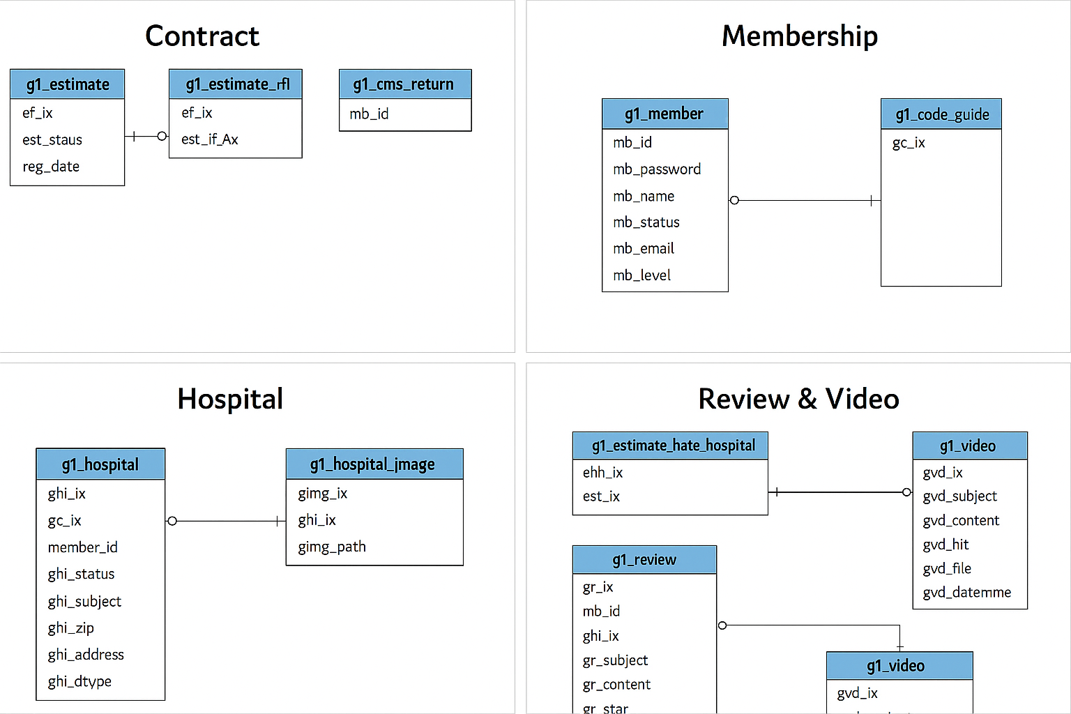The width and height of the screenshot is (1071, 714).
Task: Click the g1_review table header
Action: tap(644, 560)
